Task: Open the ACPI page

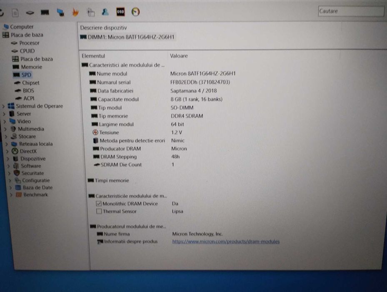Action: tap(25, 98)
